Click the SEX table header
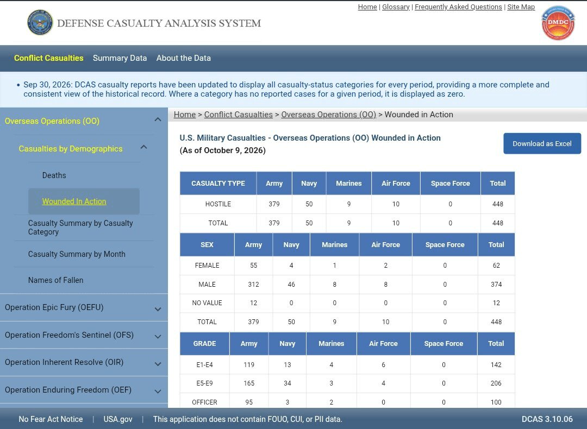The height and width of the screenshot is (429, 587). point(207,244)
